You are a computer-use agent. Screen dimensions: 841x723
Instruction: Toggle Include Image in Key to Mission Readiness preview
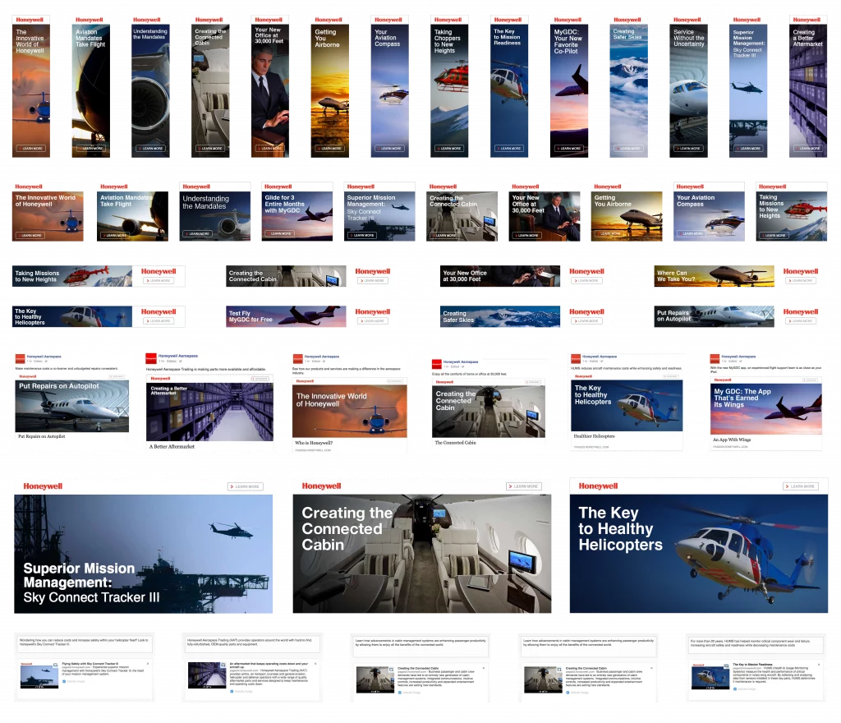[x=735, y=688]
